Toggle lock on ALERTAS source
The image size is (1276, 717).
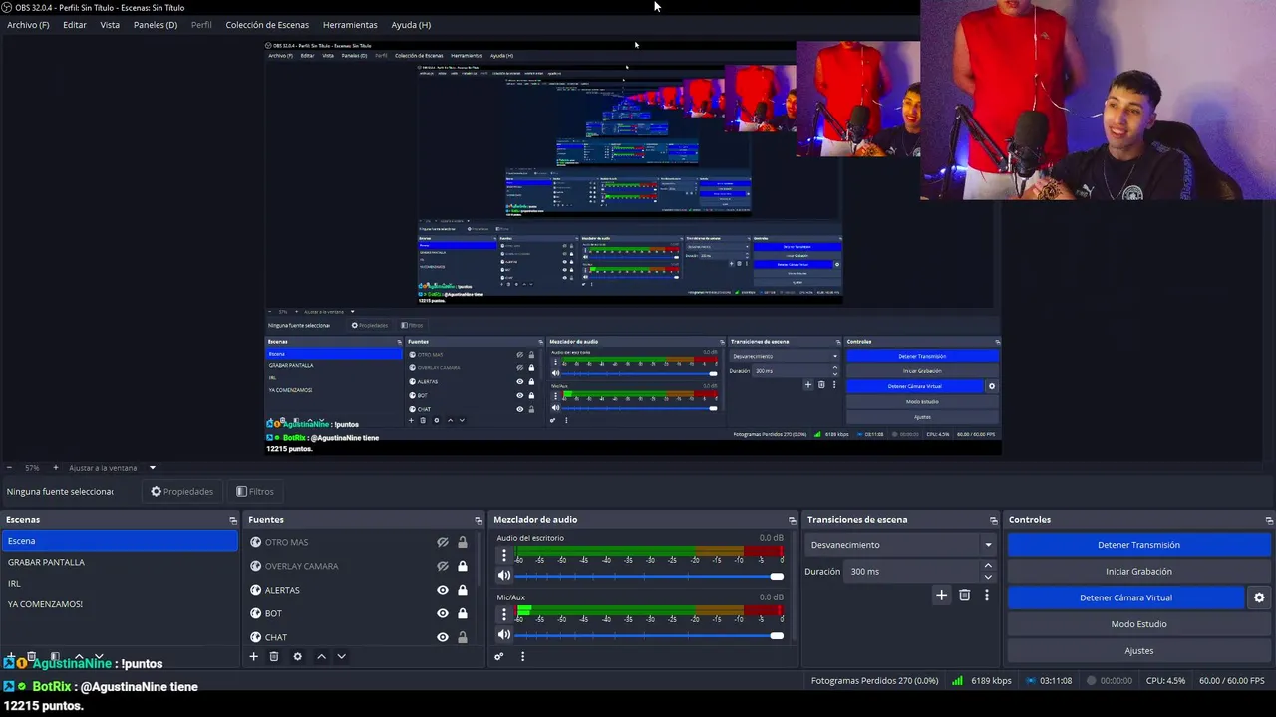463,590
